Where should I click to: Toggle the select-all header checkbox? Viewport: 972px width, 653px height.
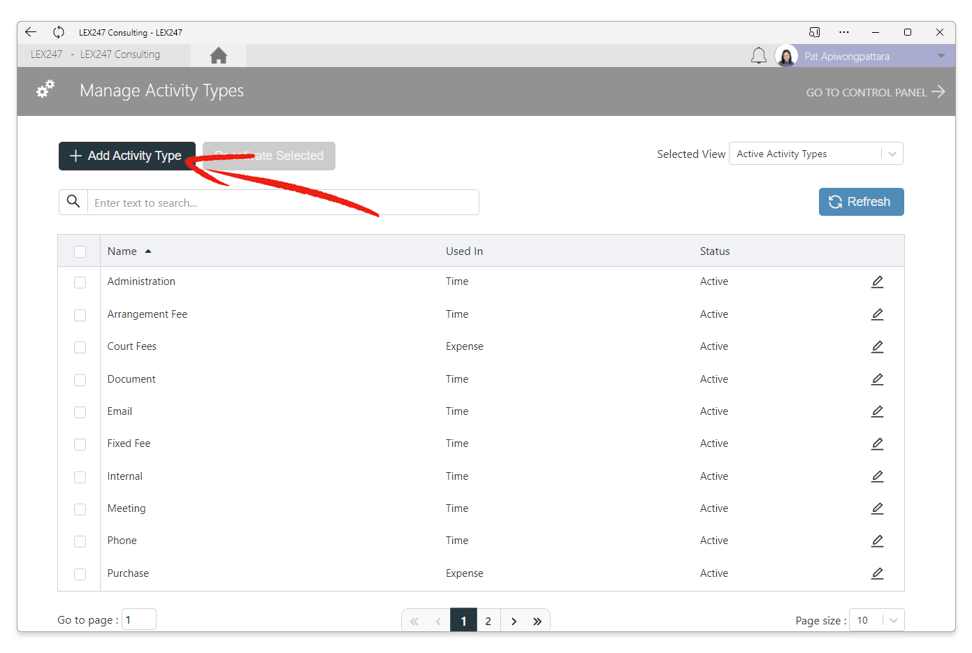pyautogui.click(x=80, y=251)
